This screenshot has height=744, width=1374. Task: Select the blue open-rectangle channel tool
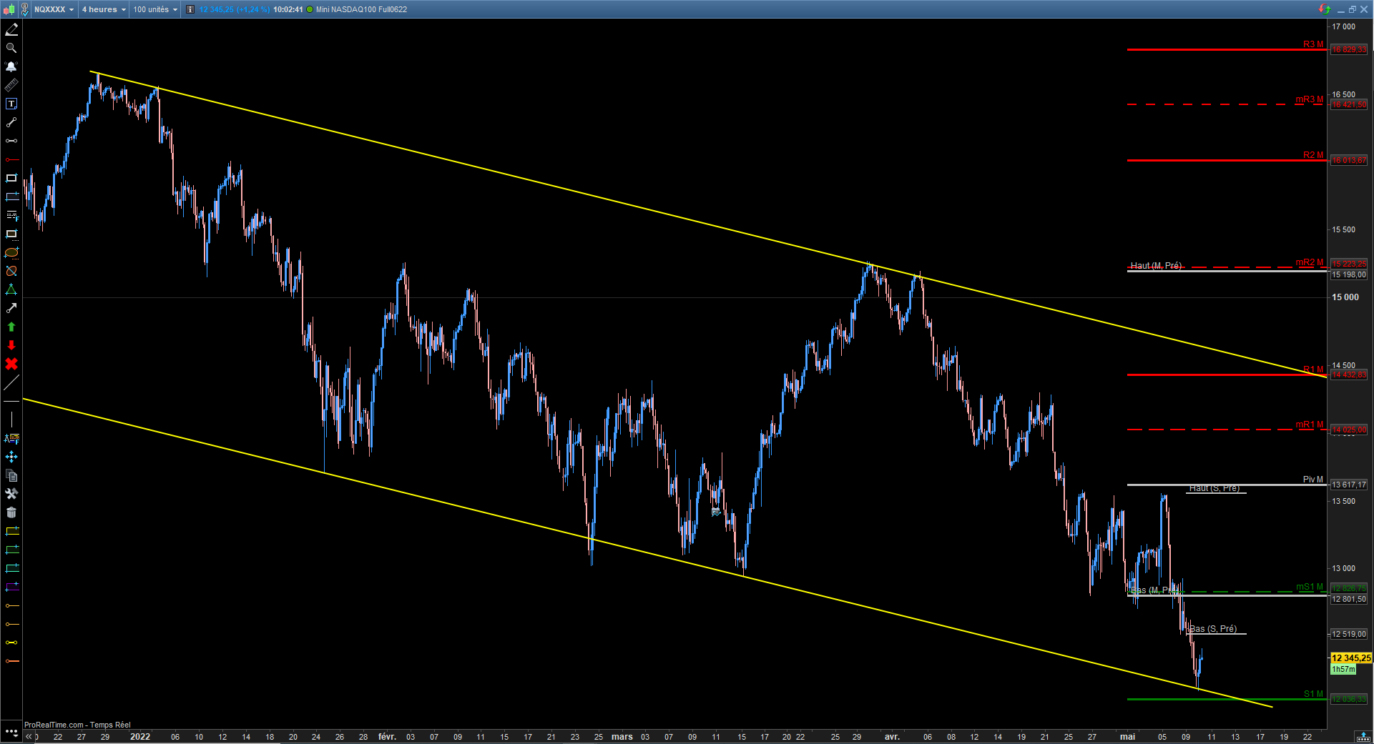[x=11, y=197]
